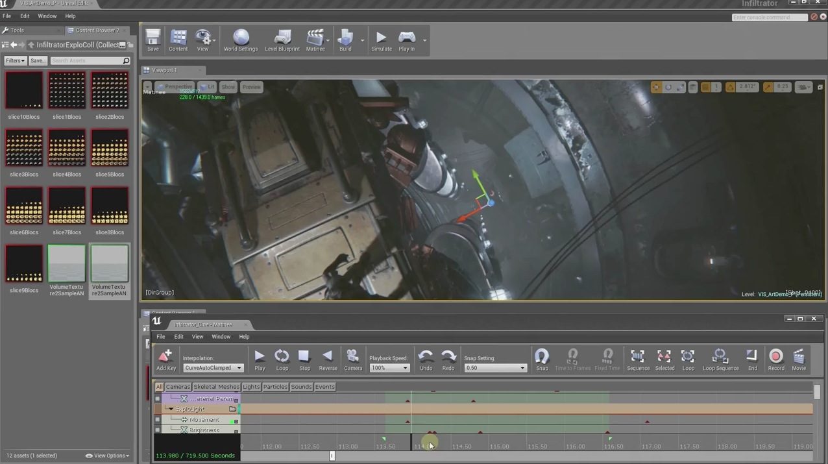Image resolution: width=828 pixels, height=464 pixels.
Task: Play the Matinee in Reverse
Action: (328, 360)
